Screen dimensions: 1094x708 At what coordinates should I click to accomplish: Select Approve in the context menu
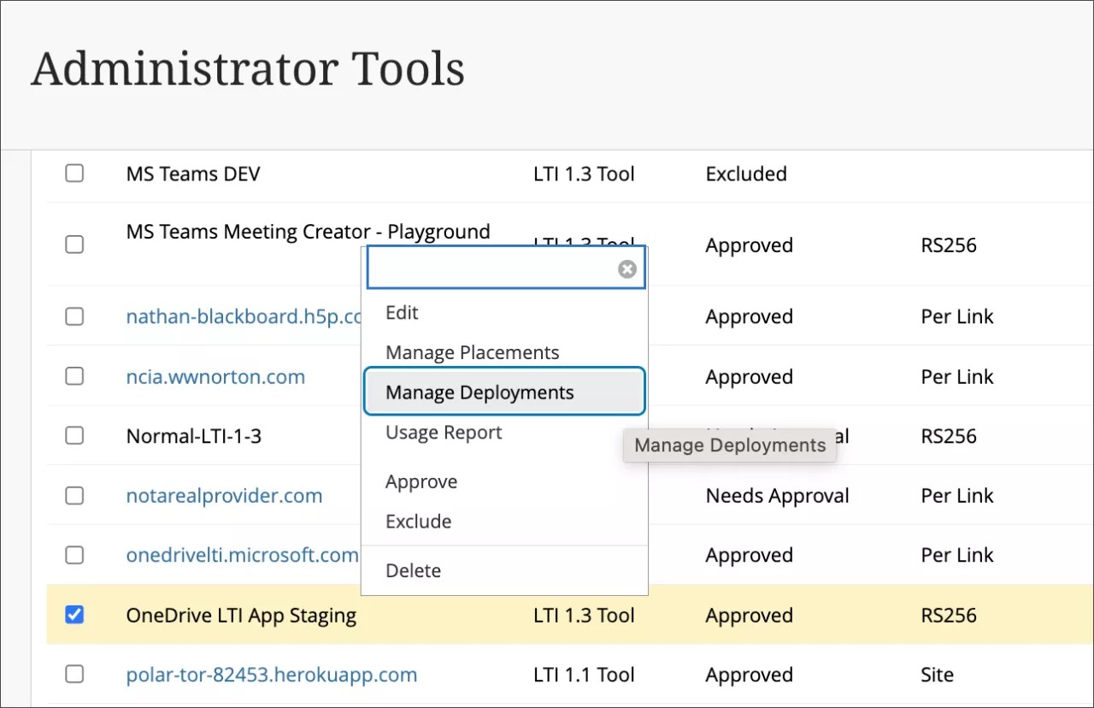[x=421, y=481]
